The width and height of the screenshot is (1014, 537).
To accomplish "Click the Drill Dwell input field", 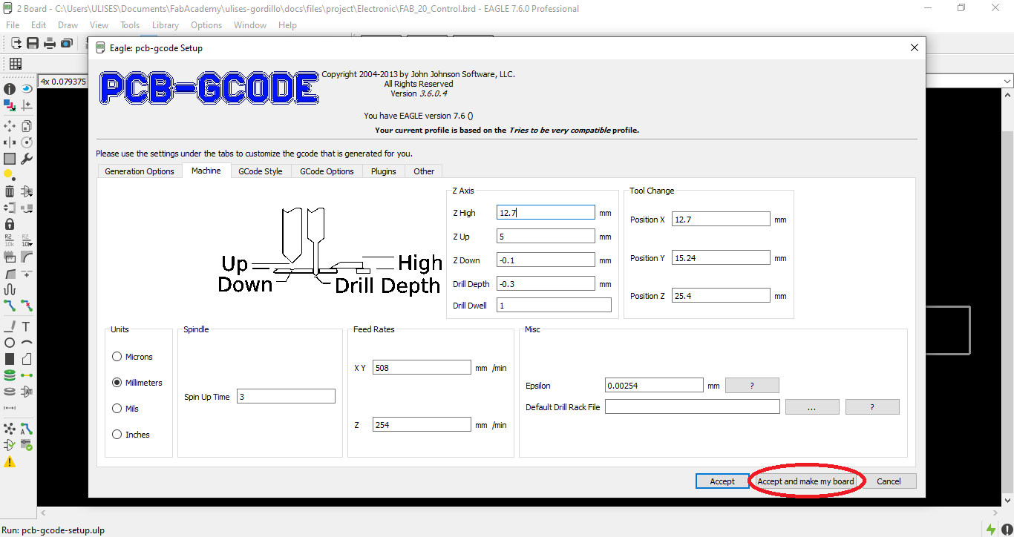I will click(554, 306).
